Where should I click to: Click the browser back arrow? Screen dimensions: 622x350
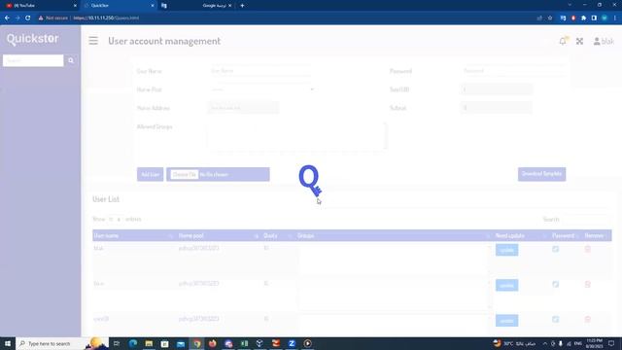click(x=7, y=17)
